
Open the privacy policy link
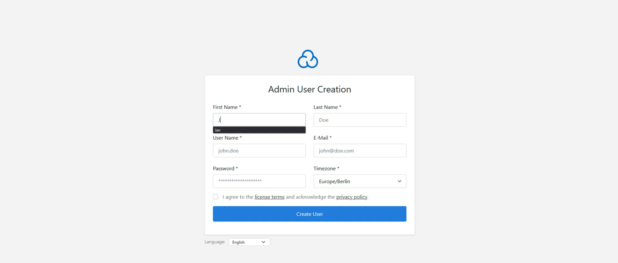[x=351, y=197]
